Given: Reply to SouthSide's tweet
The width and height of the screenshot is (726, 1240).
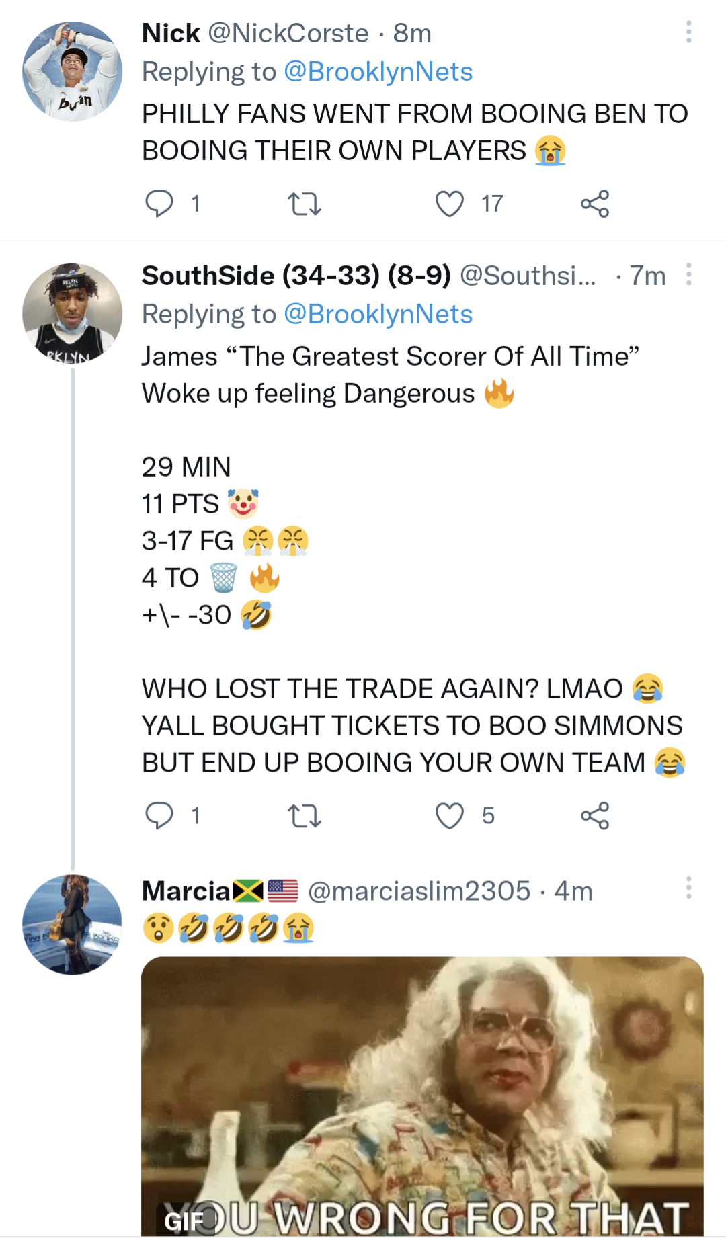Looking at the screenshot, I should point(160,815).
